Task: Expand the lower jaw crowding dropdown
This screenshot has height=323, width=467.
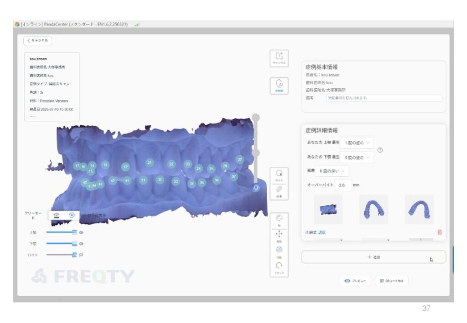Action: (357, 157)
